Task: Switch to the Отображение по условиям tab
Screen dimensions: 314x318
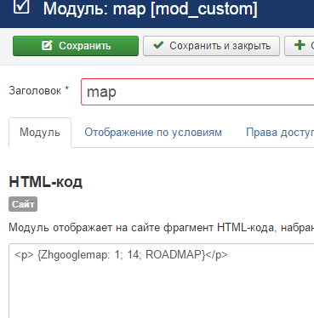Action: (x=153, y=133)
